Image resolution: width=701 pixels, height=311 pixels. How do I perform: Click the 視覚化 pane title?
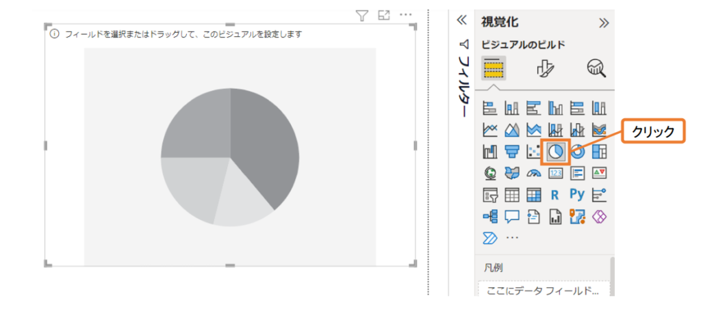tap(500, 22)
